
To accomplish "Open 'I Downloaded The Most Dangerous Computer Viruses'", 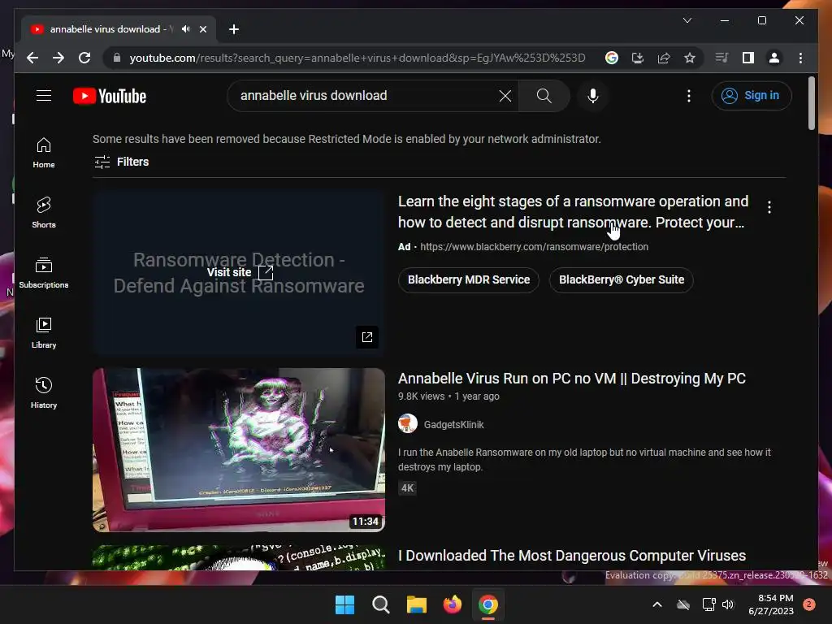I will [572, 556].
